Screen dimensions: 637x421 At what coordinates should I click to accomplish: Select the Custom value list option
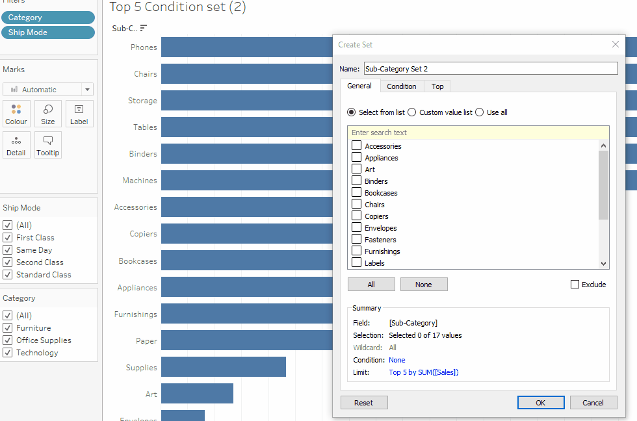coord(412,112)
